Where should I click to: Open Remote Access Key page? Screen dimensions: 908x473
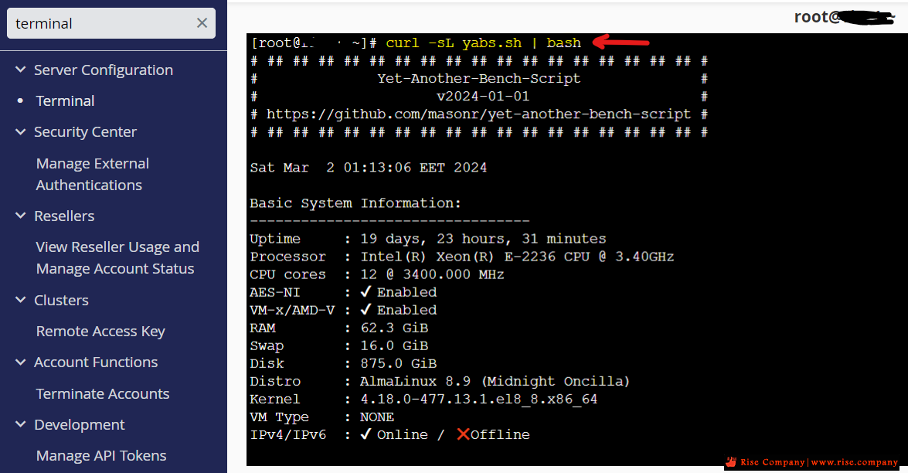(100, 331)
